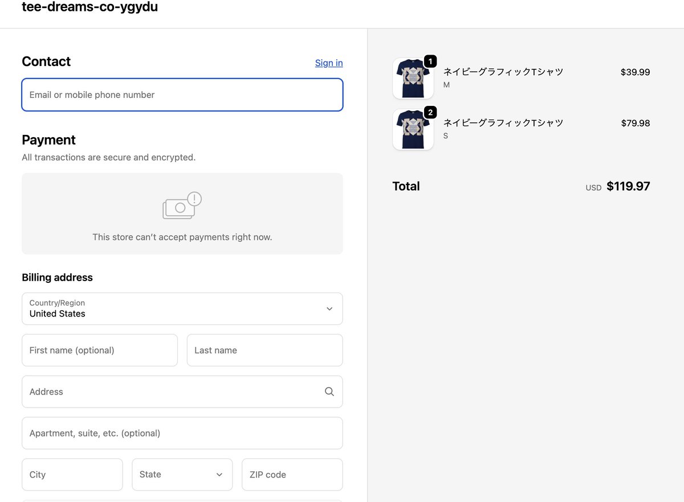Image resolution: width=684 pixels, height=502 pixels.
Task: Open the State dropdown
Action: (182, 474)
